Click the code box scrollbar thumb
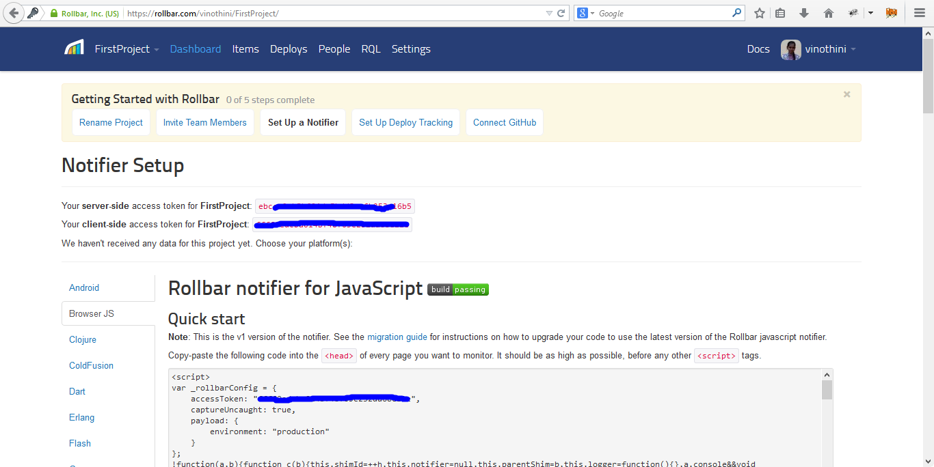This screenshot has height=467, width=934. (x=827, y=390)
